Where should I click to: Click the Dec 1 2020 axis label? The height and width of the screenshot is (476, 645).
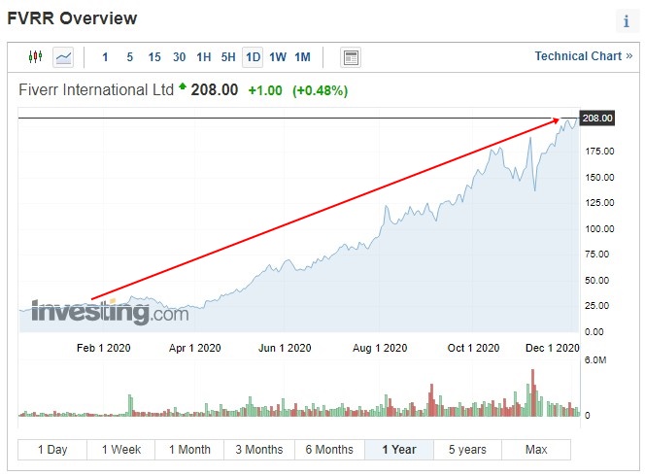(553, 348)
